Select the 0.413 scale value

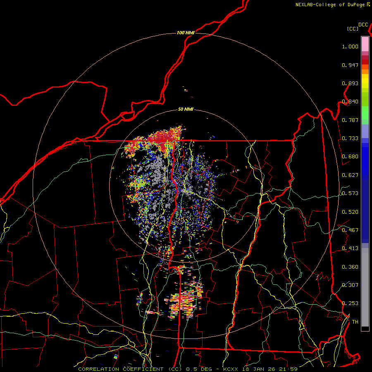tap(350, 248)
